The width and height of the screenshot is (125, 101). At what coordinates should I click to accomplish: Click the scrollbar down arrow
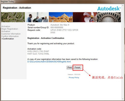[x=123, y=99]
